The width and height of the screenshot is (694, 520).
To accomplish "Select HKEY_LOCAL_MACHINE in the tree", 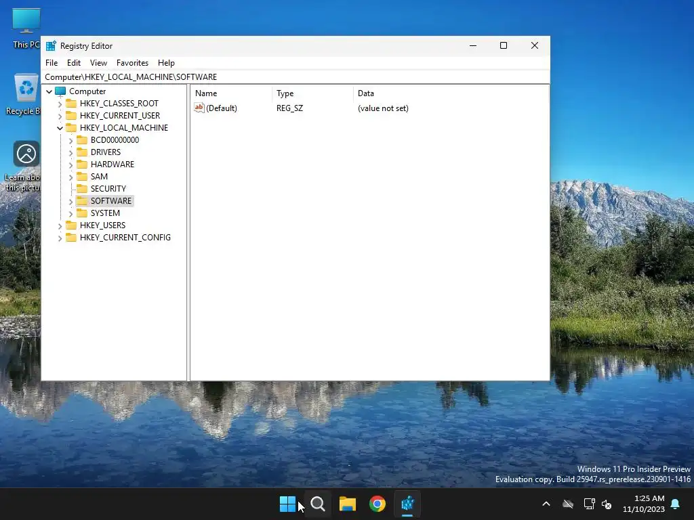I will click(x=123, y=128).
